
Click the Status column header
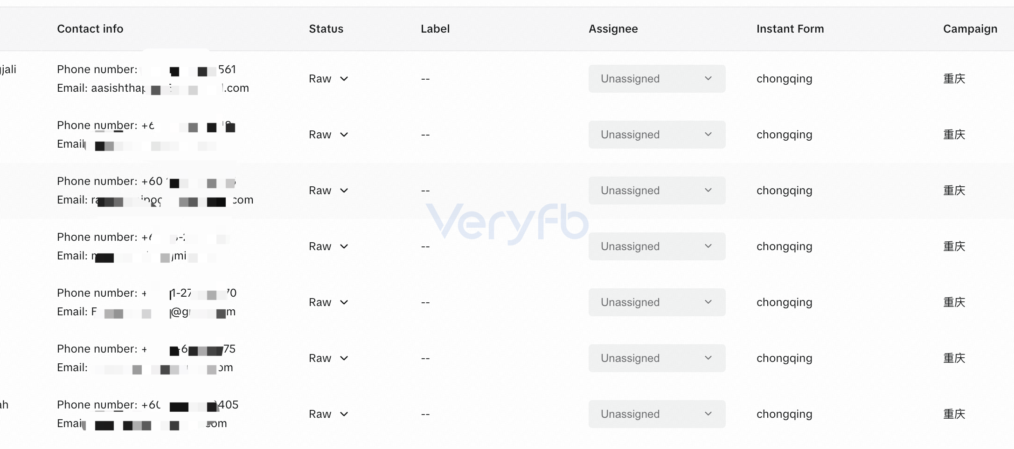coord(326,29)
